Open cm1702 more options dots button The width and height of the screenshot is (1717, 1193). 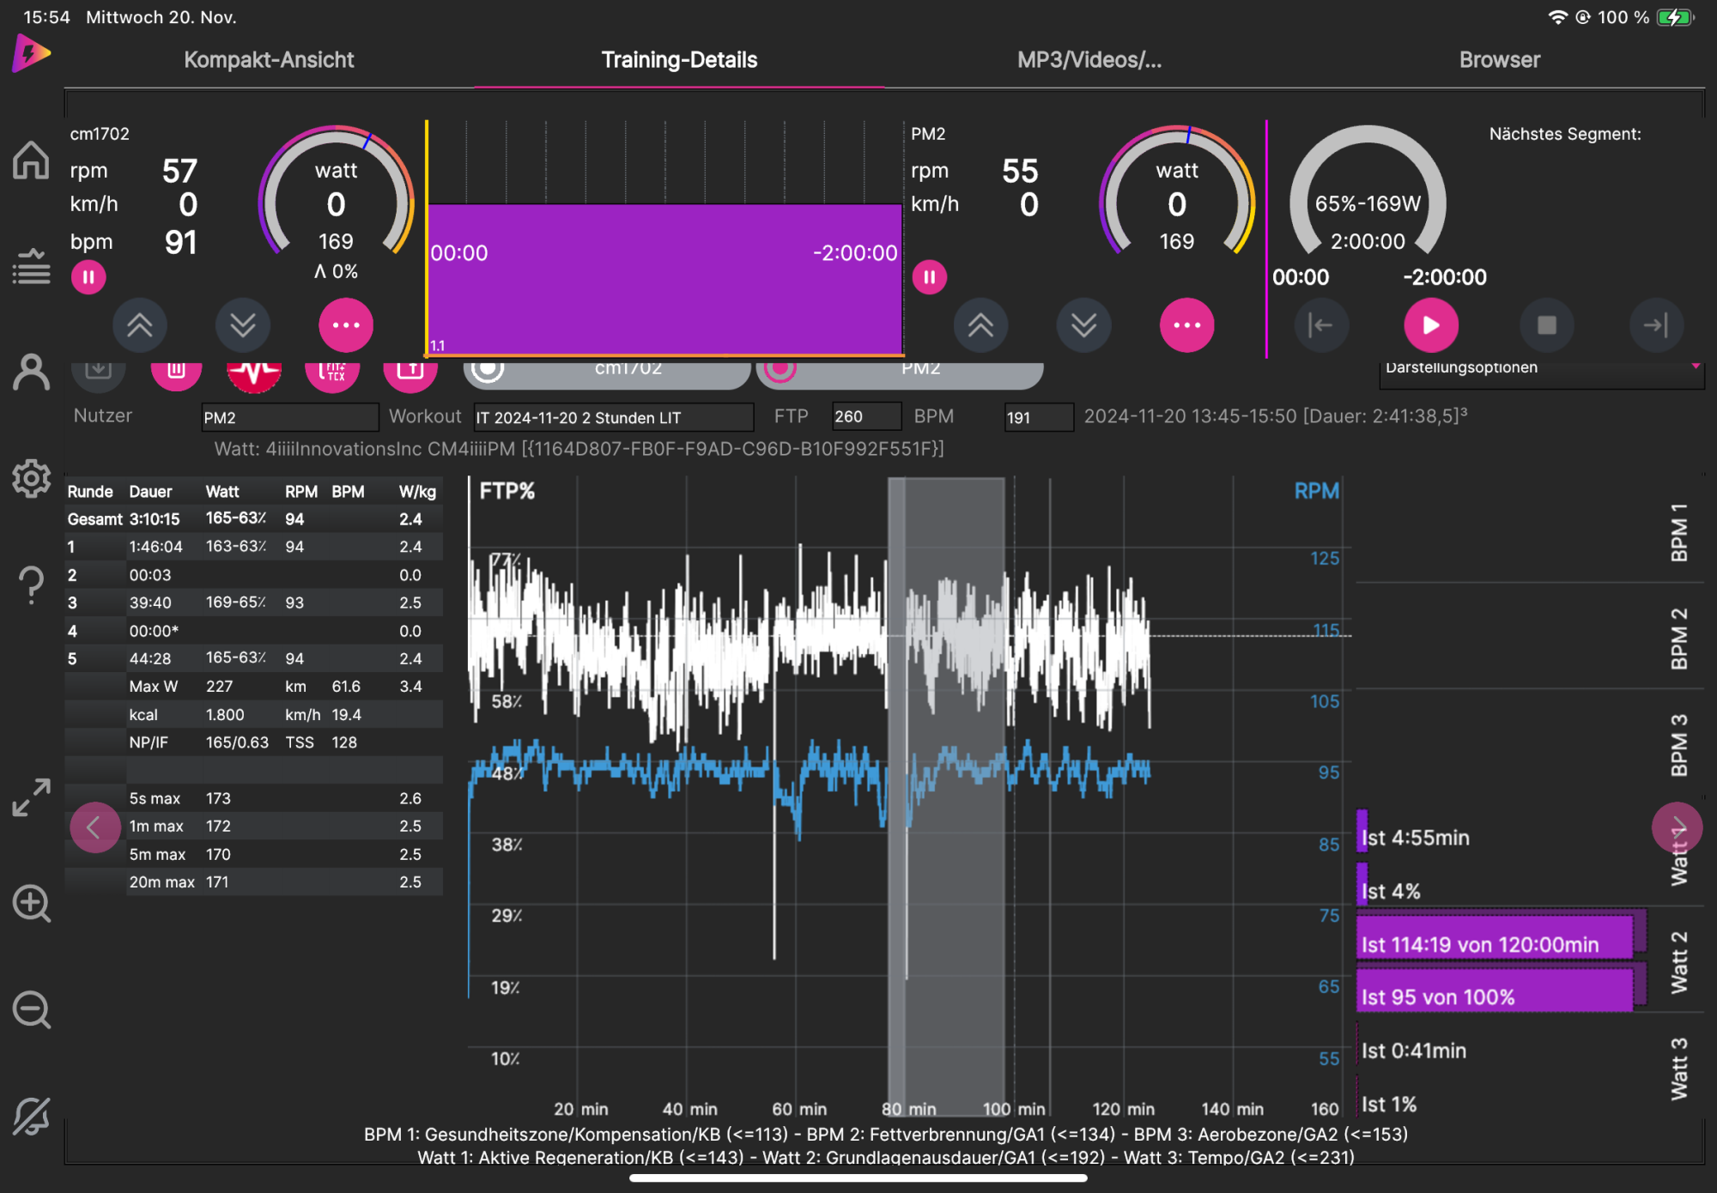point(346,325)
